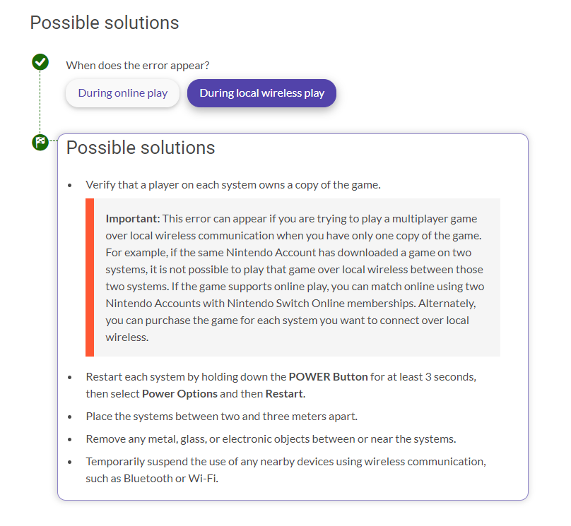Click the bullet dot before Restart each system

pos(70,377)
